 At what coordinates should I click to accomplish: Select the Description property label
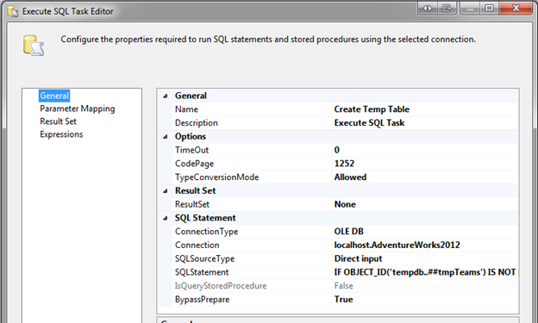click(x=197, y=123)
